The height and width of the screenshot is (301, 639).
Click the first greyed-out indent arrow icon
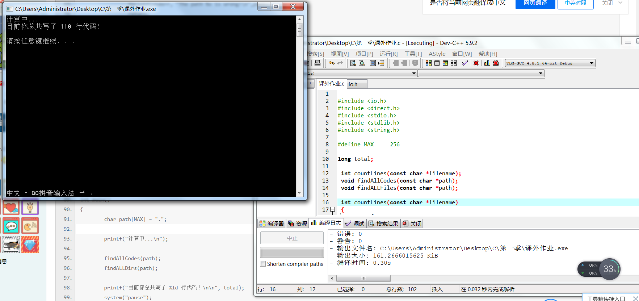coord(396,63)
